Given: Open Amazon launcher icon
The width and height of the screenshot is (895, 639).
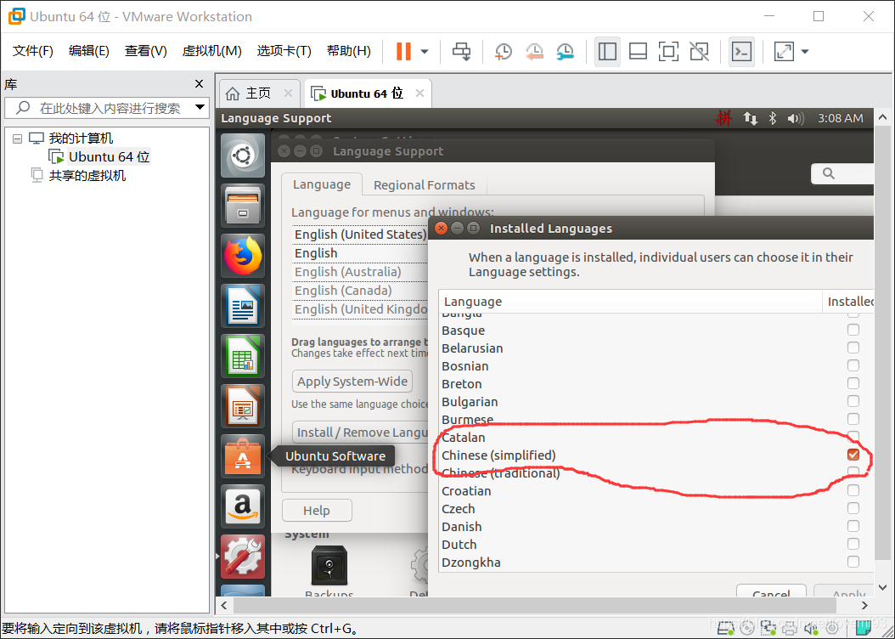Looking at the screenshot, I should pos(243,506).
